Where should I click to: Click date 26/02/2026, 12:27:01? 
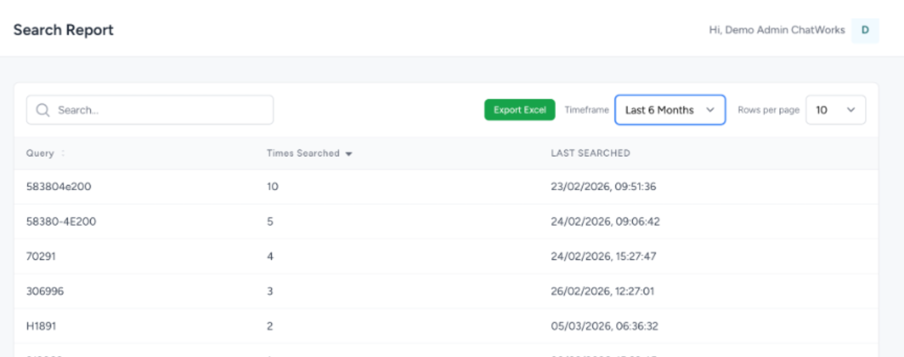tap(603, 291)
